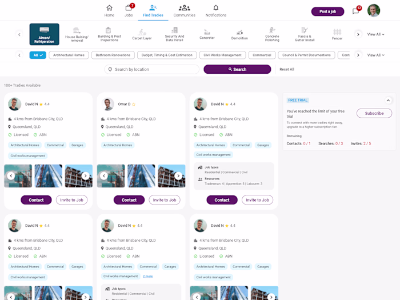Expand View All trade categories
Image resolution: width=400 pixels, height=300 pixels.
(375, 34)
